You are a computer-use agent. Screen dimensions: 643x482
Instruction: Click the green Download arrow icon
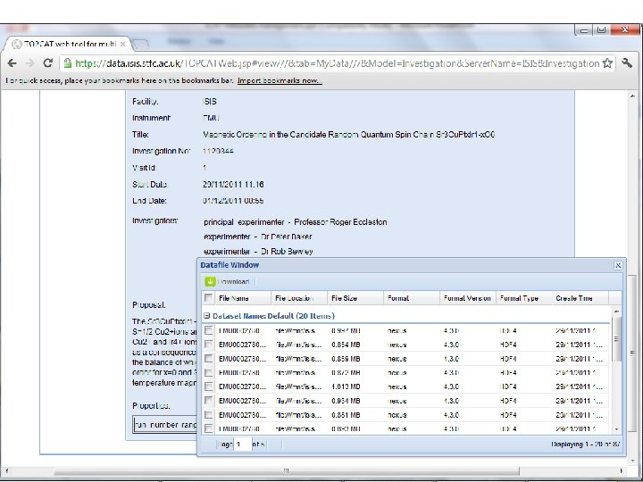coord(210,281)
